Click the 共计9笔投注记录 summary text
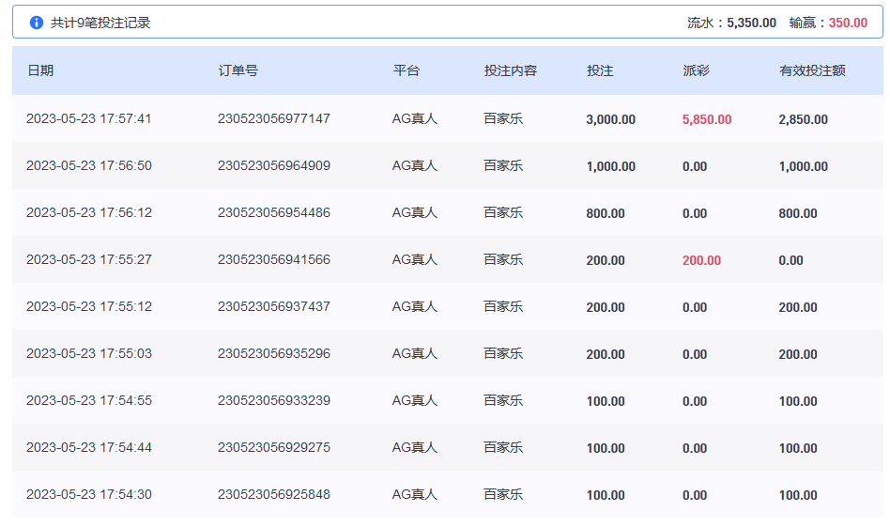890x527 pixels. click(100, 23)
